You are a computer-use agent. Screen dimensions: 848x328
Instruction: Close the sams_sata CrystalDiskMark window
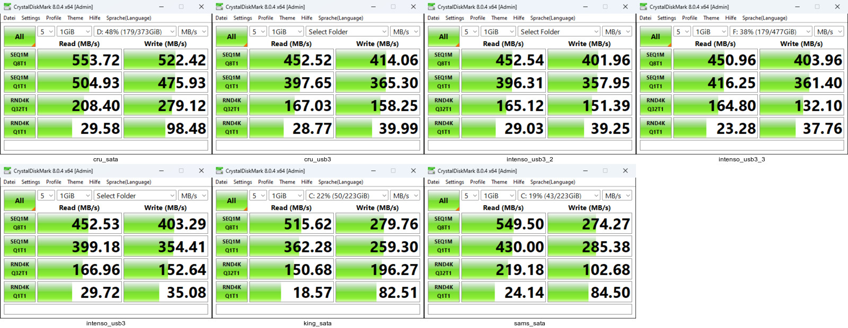[625, 171]
